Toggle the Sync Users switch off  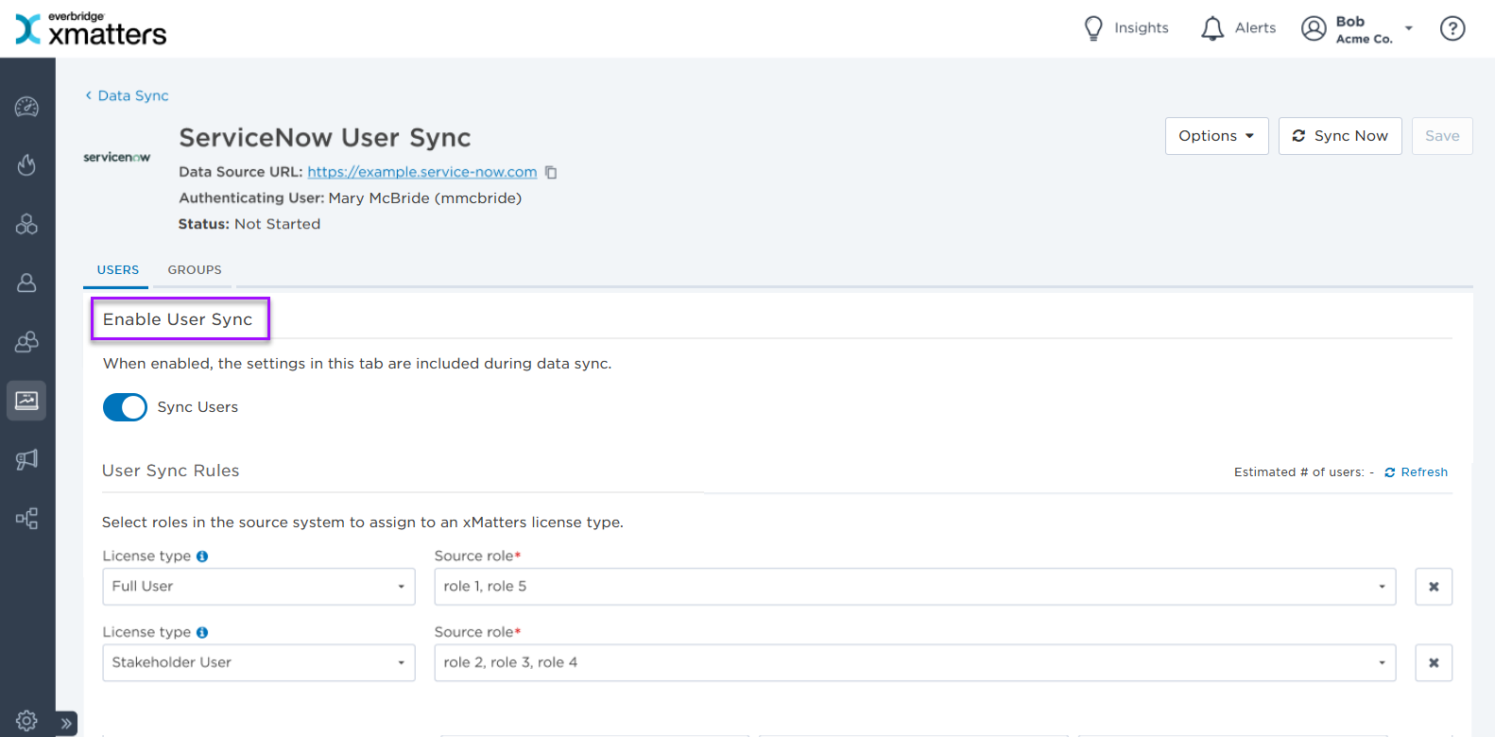[x=125, y=407]
